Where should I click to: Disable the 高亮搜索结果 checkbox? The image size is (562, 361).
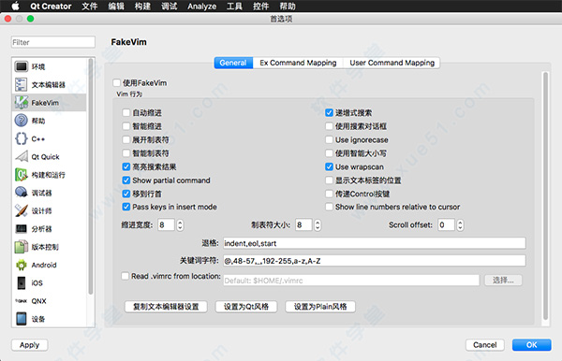(x=126, y=166)
